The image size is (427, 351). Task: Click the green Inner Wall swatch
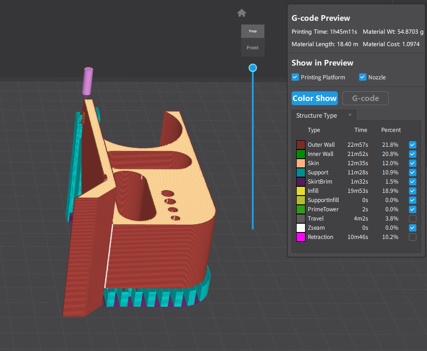(301, 154)
